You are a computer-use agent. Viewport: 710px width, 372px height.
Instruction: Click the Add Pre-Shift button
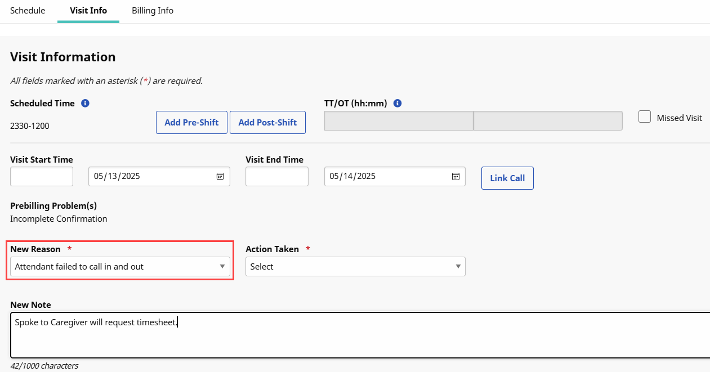point(191,123)
